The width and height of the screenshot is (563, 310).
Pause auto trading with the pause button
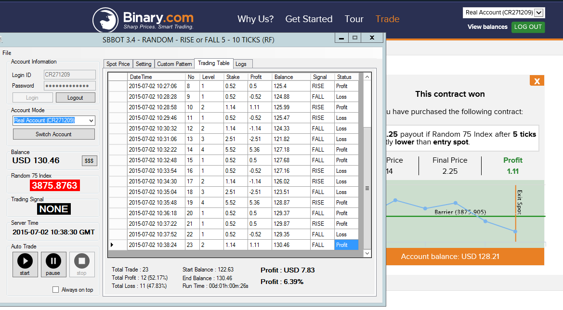53,264
